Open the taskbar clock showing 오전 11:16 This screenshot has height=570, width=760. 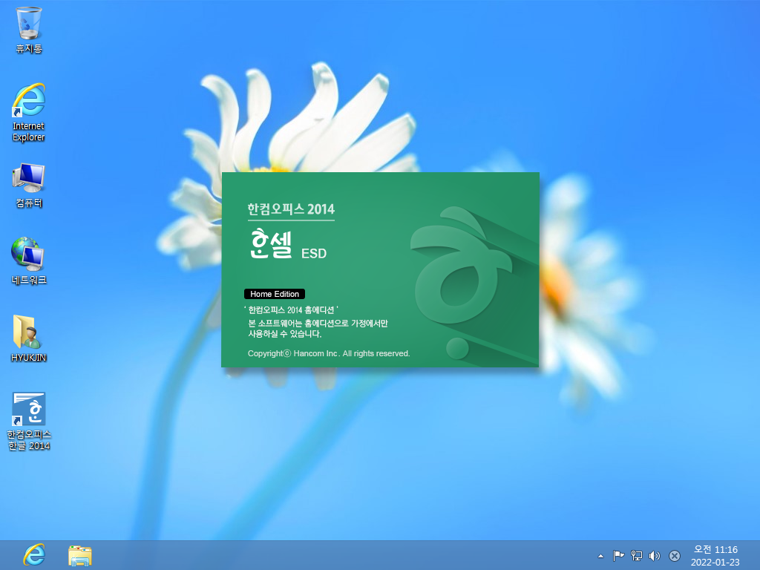pyautogui.click(x=715, y=555)
